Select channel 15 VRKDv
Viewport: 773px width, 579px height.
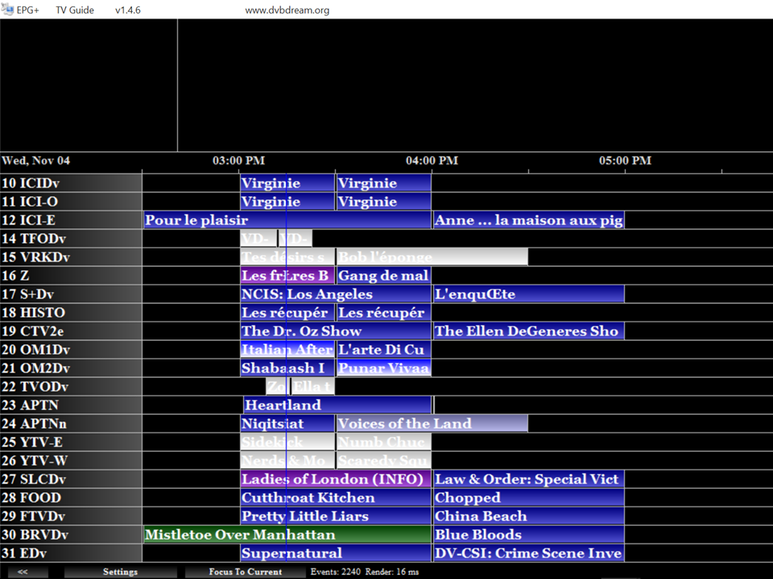(x=71, y=257)
